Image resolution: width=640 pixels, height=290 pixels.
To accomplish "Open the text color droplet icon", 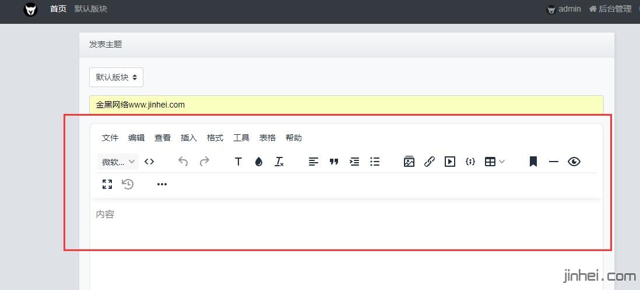I will tap(259, 162).
